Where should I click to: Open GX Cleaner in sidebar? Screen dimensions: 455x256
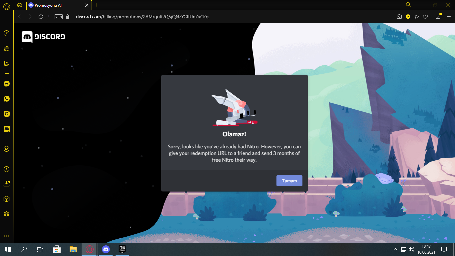(x=6, y=48)
